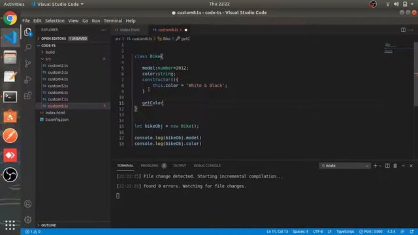Open the Edit menu
This screenshot has width=418, height=235.
coord(37,21)
